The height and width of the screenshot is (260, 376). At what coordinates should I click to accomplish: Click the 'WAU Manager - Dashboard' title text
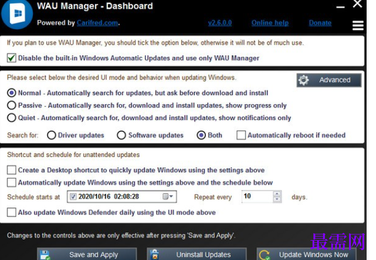(x=94, y=6)
